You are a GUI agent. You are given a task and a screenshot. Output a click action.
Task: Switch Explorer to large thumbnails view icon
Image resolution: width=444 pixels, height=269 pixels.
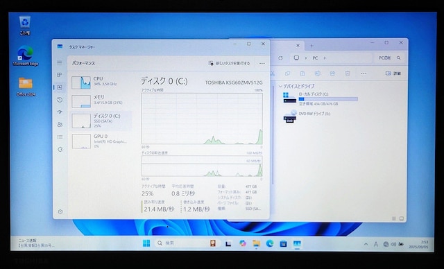402,218
